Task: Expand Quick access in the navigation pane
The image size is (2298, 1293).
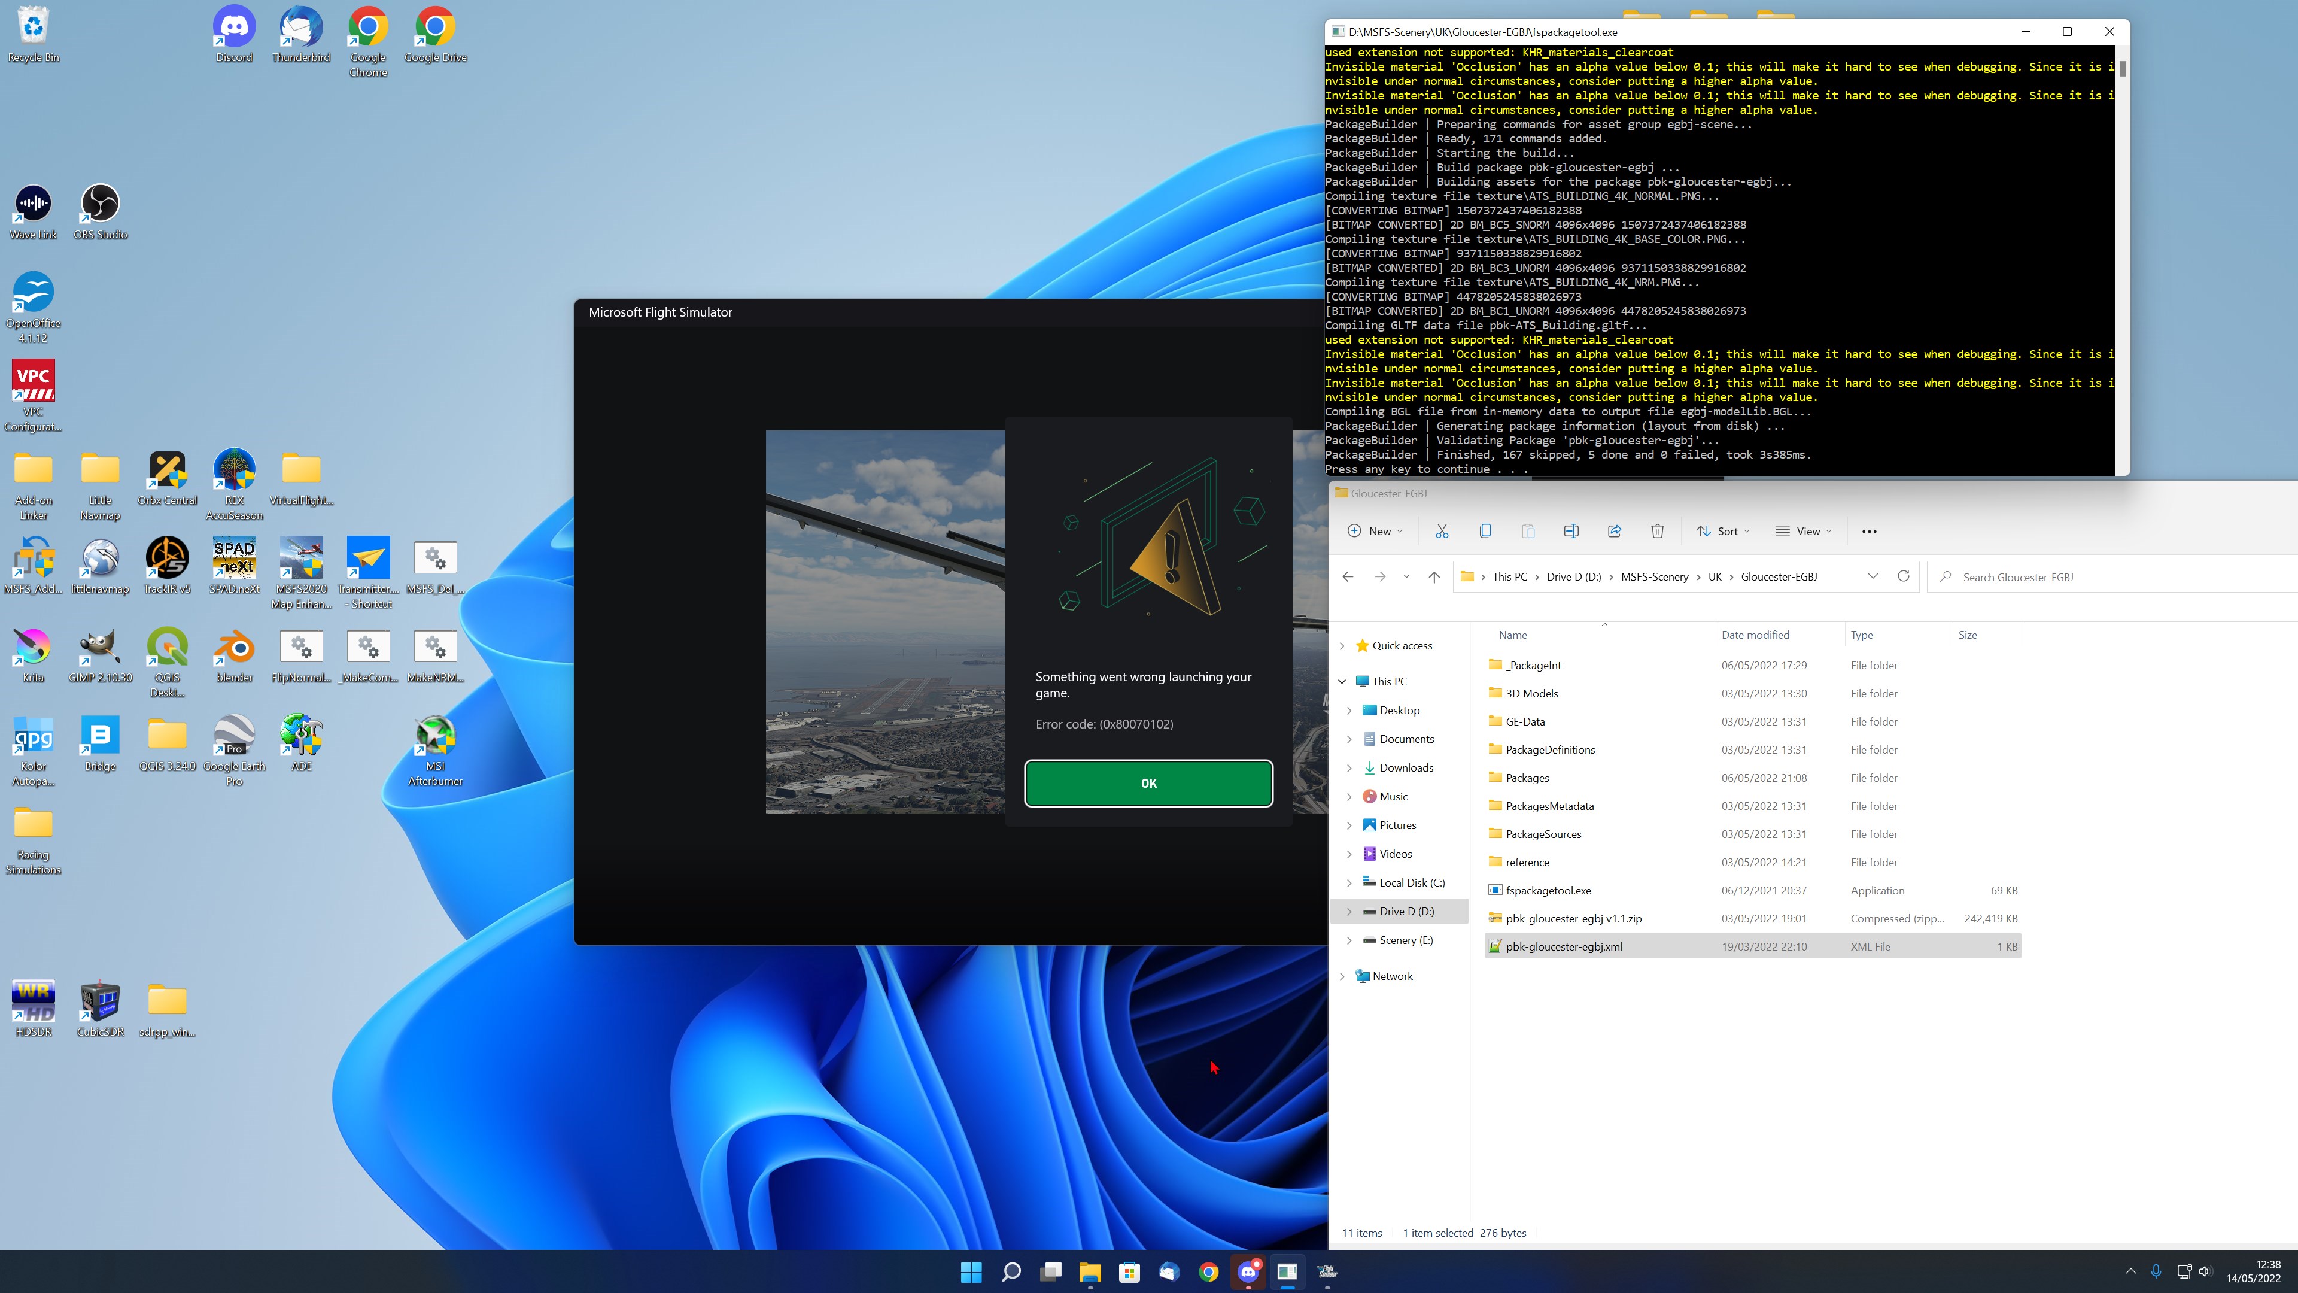Action: pos(1342,645)
